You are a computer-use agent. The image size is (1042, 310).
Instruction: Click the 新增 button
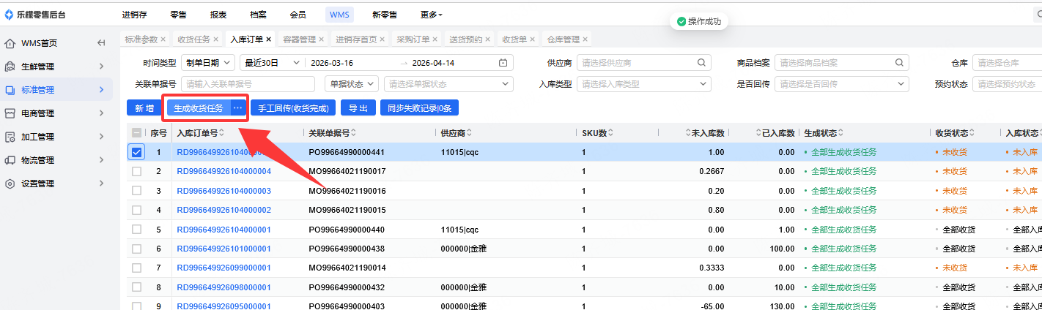coord(144,108)
